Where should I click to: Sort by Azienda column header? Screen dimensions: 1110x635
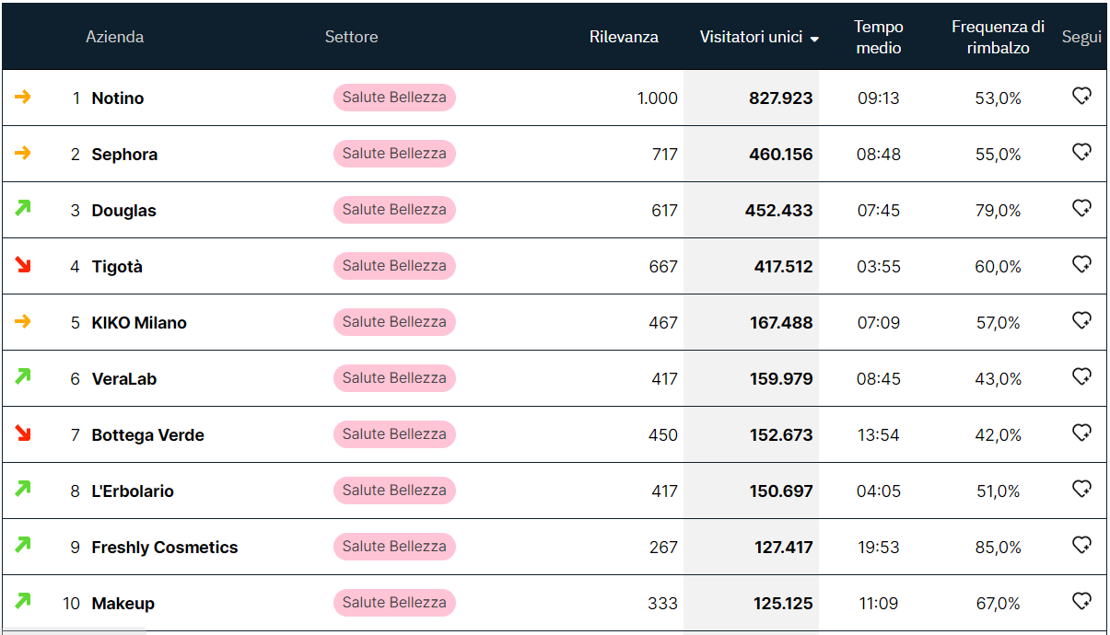coord(115,37)
